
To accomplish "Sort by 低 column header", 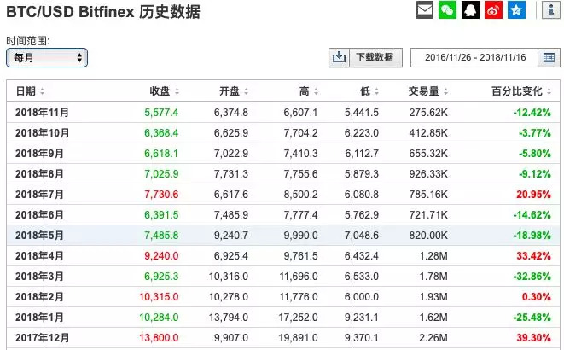I will [x=369, y=91].
